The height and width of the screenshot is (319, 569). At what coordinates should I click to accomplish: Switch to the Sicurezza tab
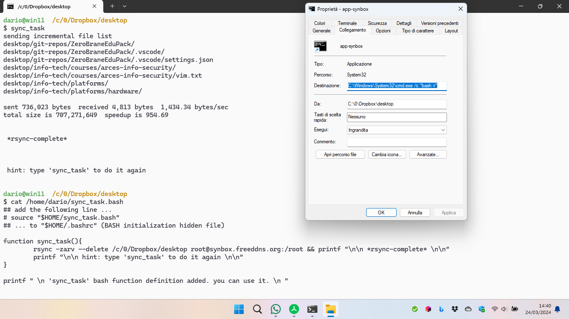point(377,23)
